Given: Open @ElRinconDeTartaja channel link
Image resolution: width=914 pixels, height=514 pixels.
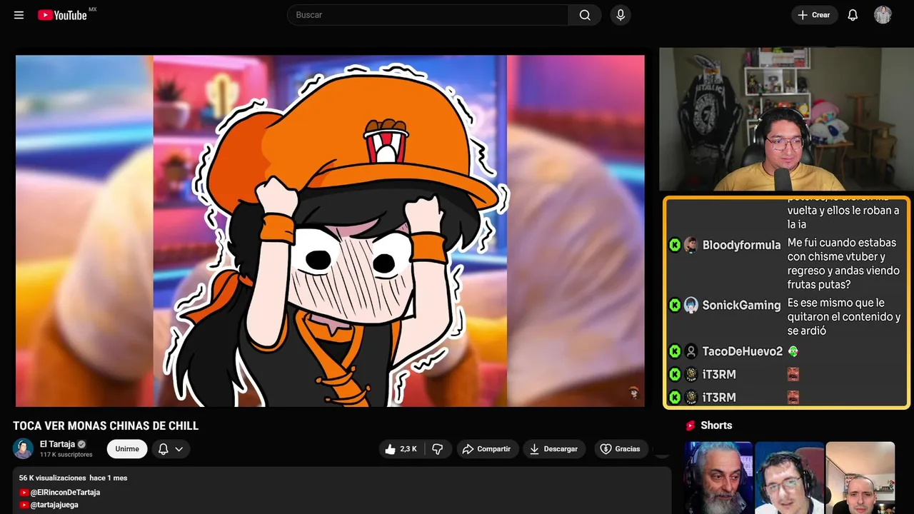Looking at the screenshot, I should (x=65, y=493).
